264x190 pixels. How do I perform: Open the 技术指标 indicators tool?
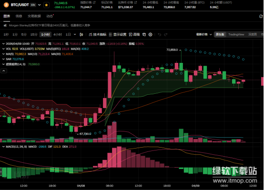click(98, 34)
